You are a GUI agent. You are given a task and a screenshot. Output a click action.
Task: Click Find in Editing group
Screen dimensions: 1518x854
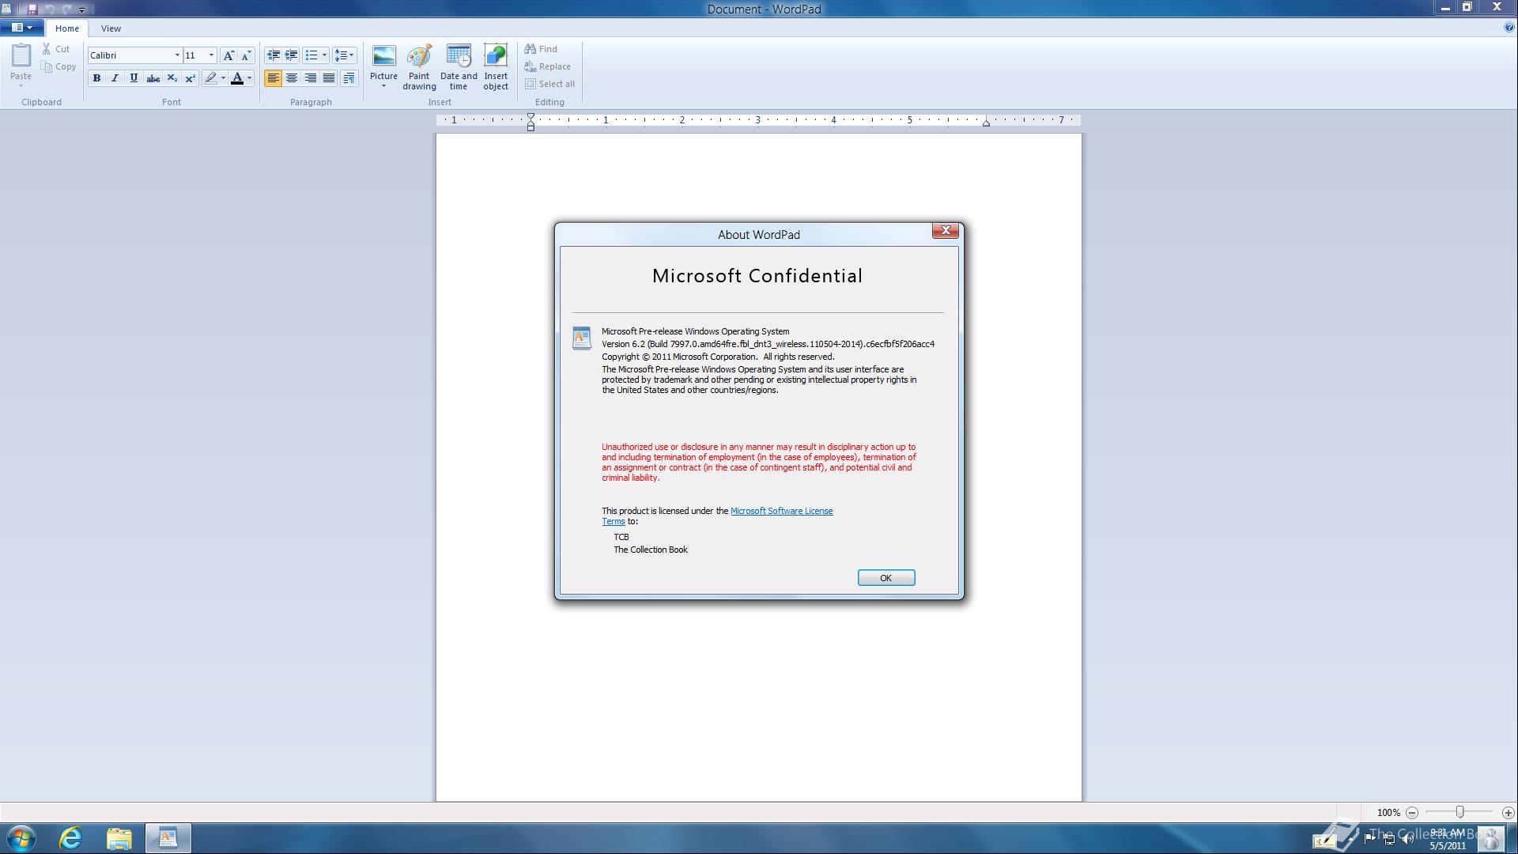(541, 49)
